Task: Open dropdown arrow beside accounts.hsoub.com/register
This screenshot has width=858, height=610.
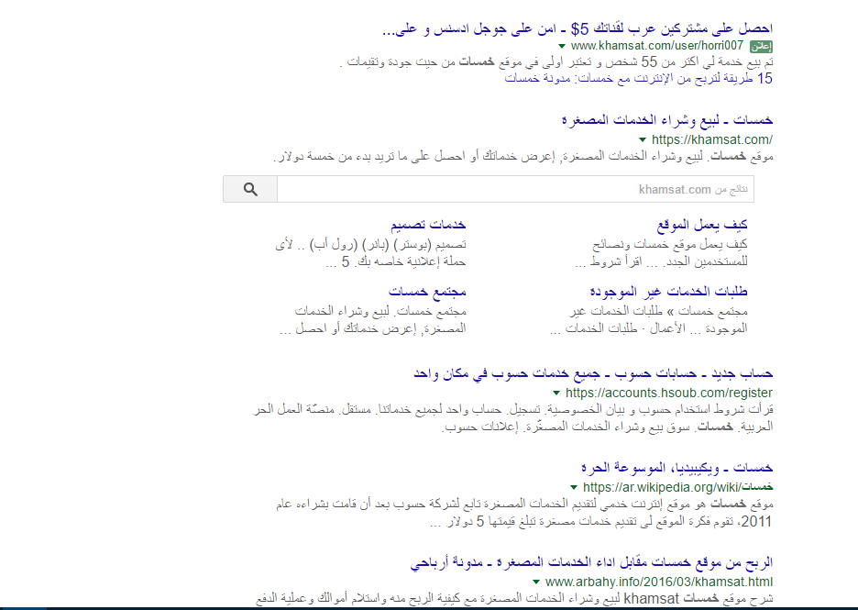Action: 556,393
